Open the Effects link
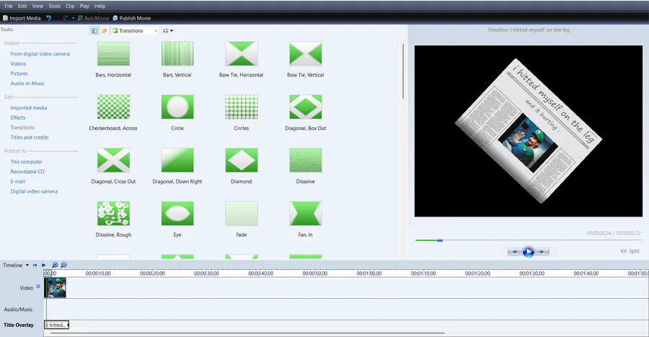 point(18,118)
